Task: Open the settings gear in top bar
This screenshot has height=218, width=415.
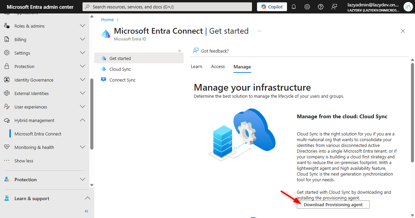Action: tap(307, 7)
